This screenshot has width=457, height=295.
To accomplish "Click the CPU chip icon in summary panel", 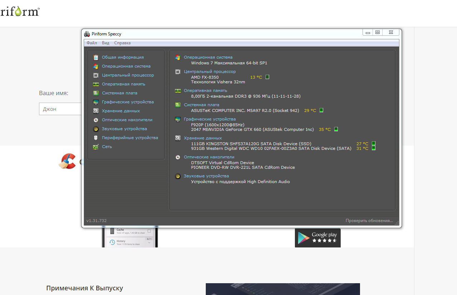I will pos(178,72).
